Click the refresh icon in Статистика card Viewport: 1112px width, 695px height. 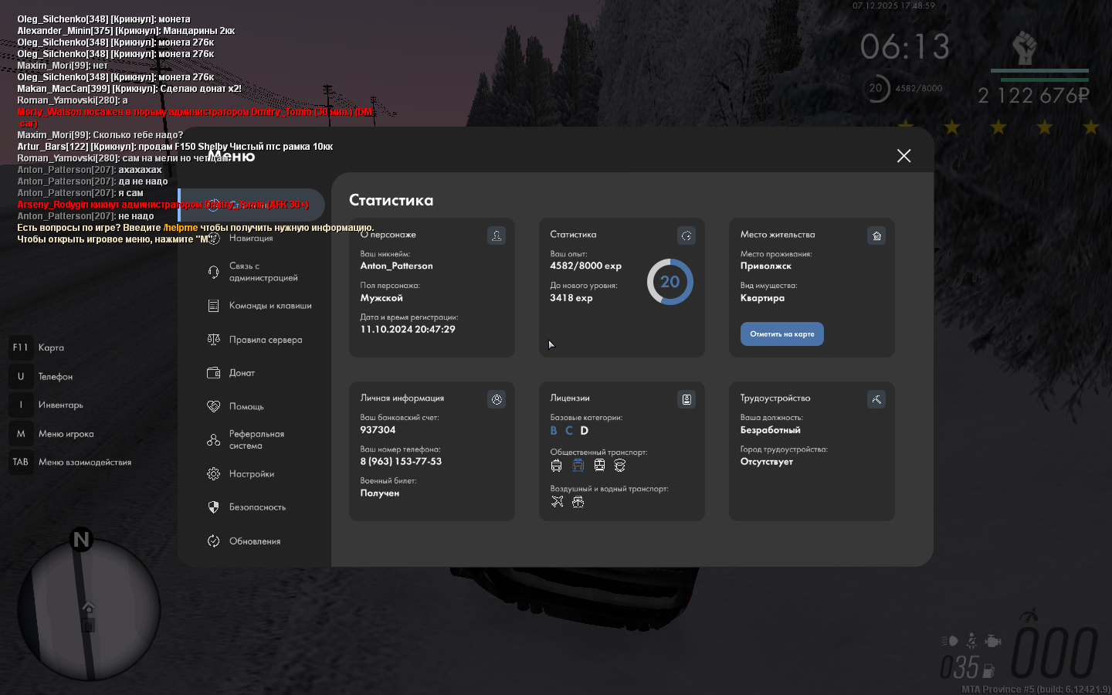pyautogui.click(x=686, y=236)
